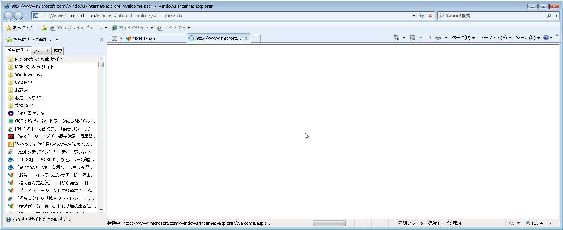Image resolution: width=563 pixels, height=230 pixels.
Task: Expand command bar overflow chevron
Action: pyautogui.click(x=557, y=35)
